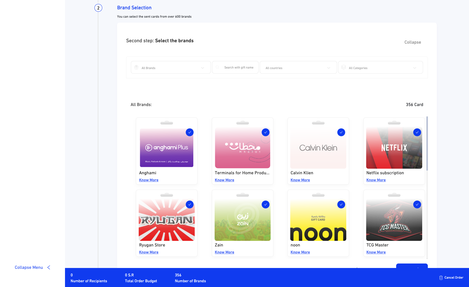Image resolution: width=469 pixels, height=287 pixels.
Task: Open Know More for Ryugan Store
Action: pos(149,252)
